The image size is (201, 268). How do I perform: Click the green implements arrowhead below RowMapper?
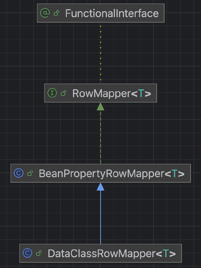pyautogui.click(x=100, y=106)
